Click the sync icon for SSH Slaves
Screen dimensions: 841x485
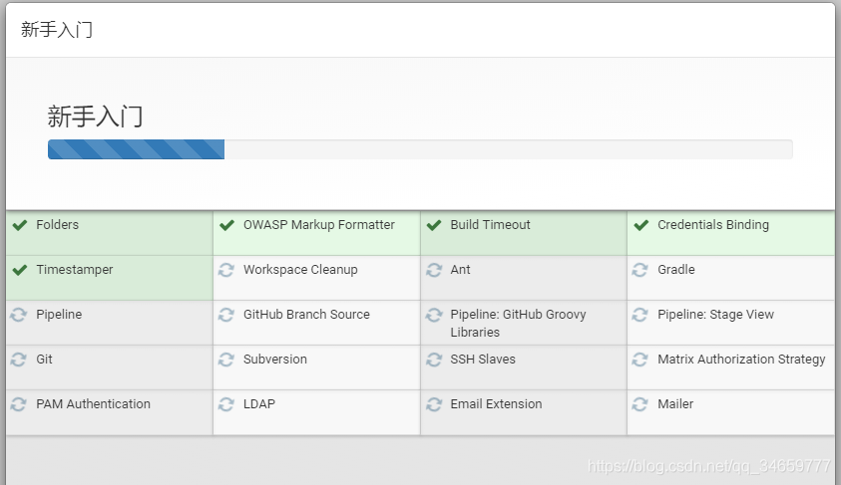pos(434,360)
